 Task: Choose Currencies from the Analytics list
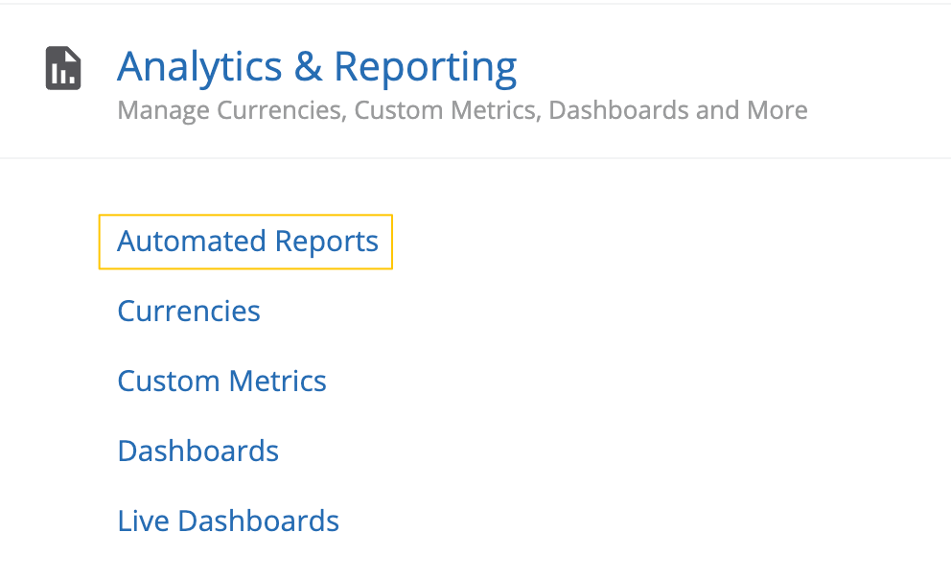point(189,312)
